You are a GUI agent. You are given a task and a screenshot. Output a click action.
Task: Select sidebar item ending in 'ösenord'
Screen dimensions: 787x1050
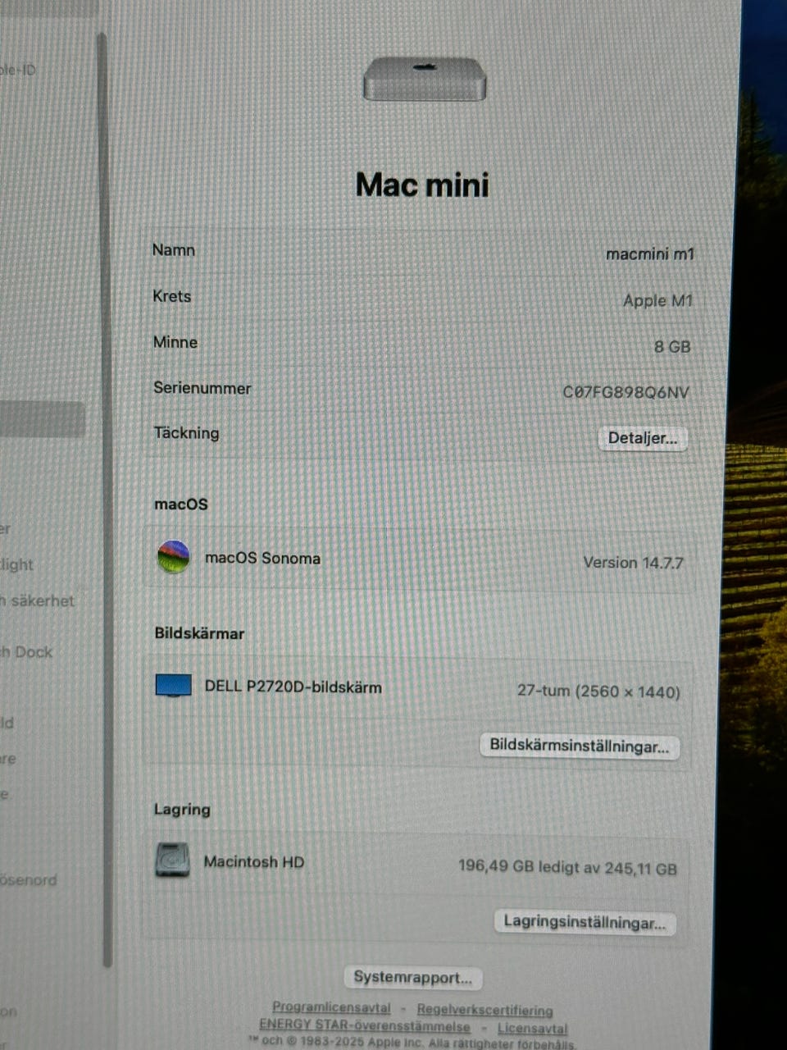tap(29, 880)
